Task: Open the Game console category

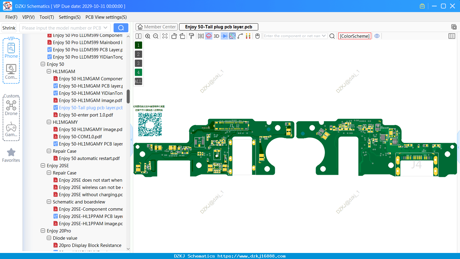Action: [11, 129]
